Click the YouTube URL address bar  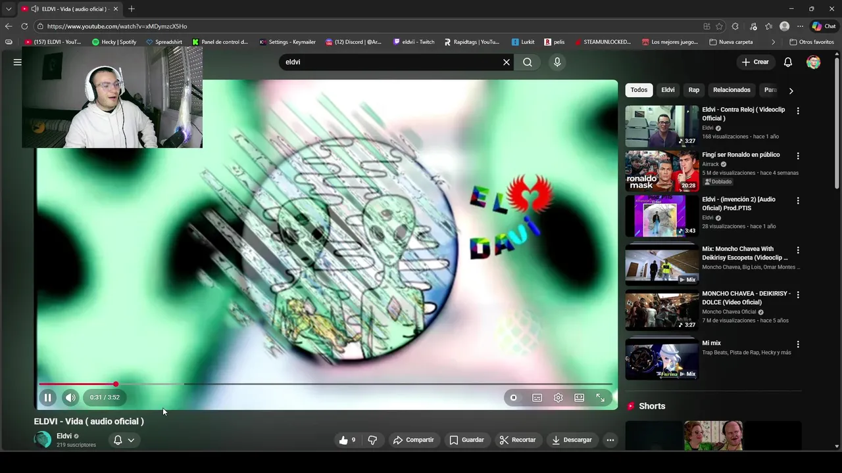click(x=368, y=26)
